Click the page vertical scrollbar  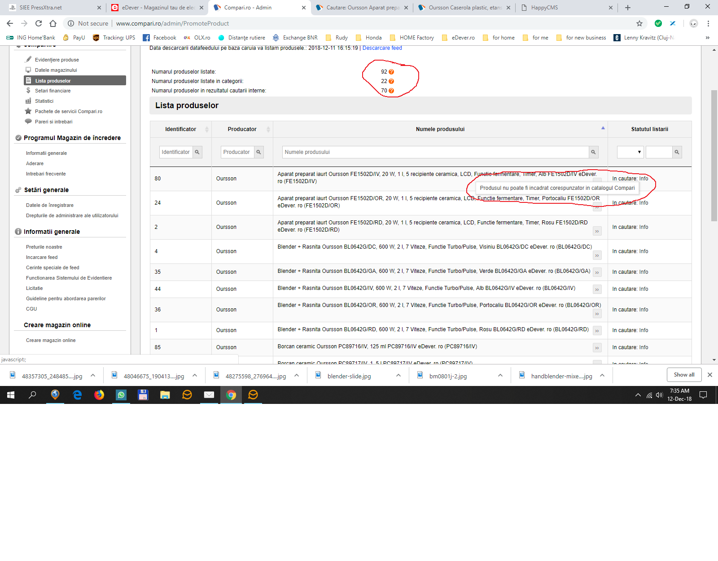[714, 156]
